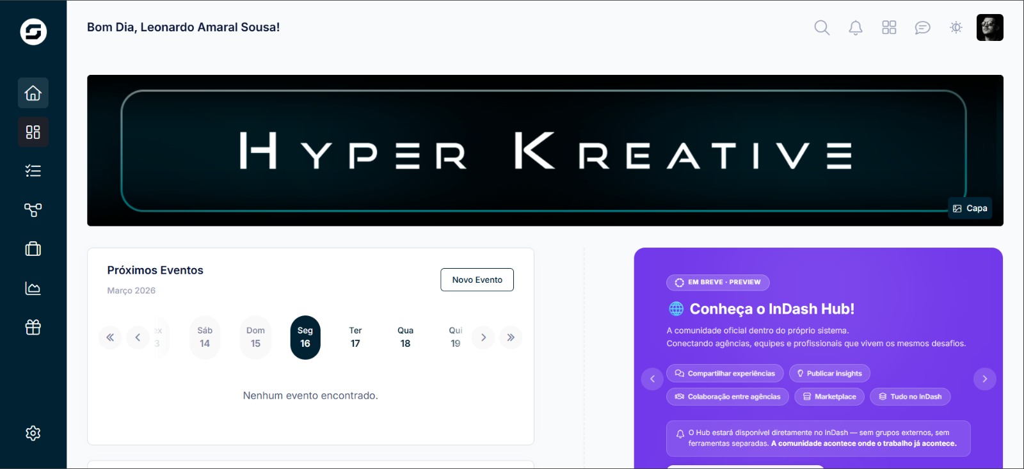Open the apps grid in header
Screen dimensions: 1024x469
pos(889,28)
